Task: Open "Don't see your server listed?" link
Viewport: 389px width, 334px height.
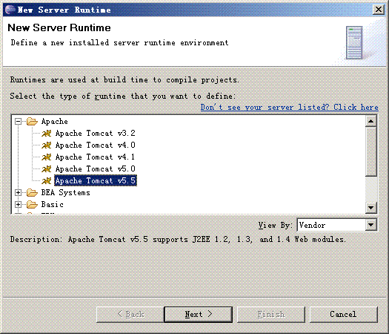Action: (290, 108)
